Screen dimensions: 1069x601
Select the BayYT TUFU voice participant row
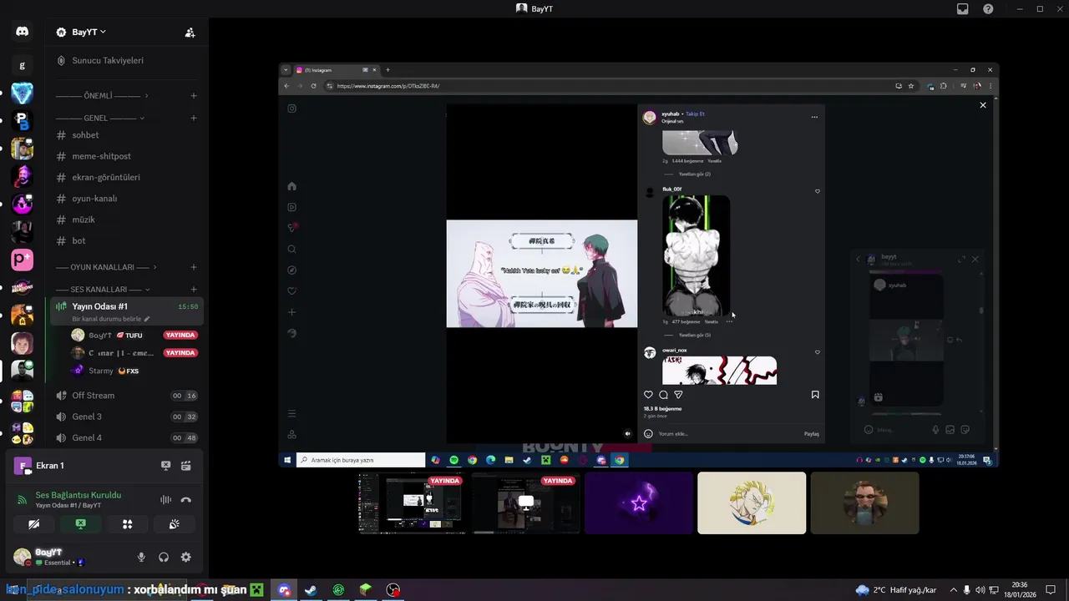coord(134,335)
